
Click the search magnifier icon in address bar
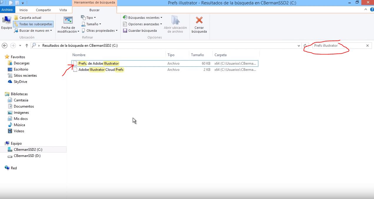point(34,46)
